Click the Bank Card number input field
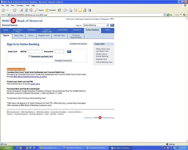 point(35,52)
